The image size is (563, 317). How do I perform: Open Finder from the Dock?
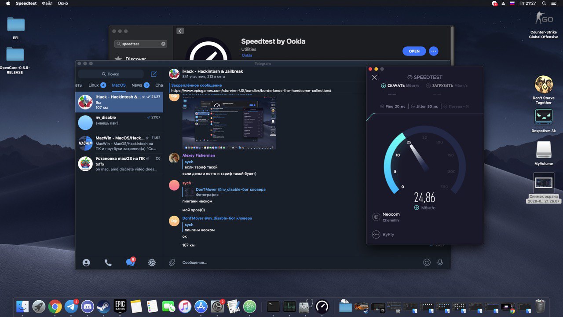coord(22,306)
